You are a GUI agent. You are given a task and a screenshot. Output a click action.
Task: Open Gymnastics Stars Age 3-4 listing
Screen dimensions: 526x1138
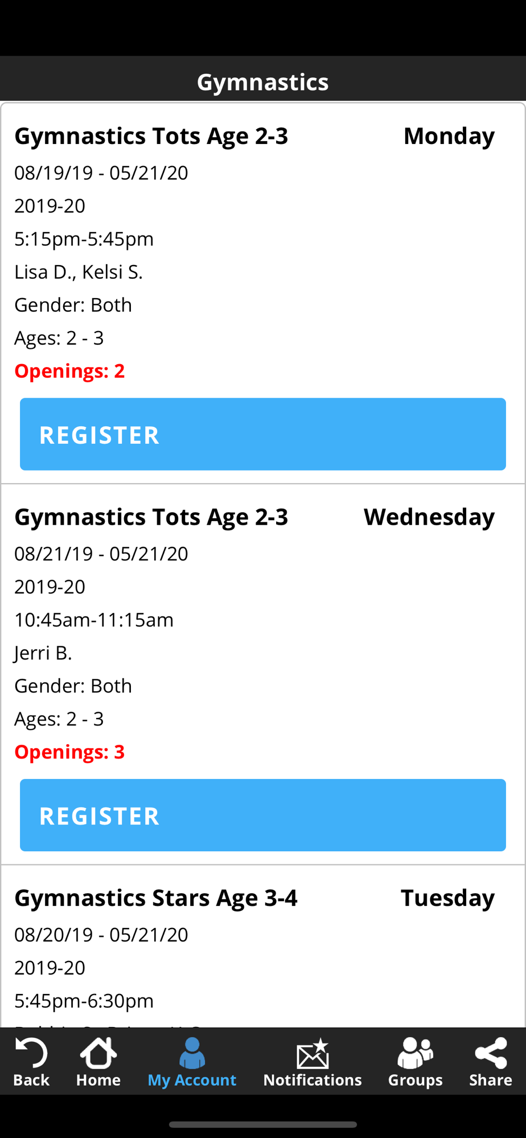pos(156,898)
